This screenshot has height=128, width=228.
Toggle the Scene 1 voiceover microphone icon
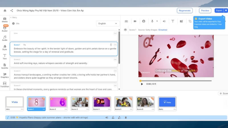point(111,45)
